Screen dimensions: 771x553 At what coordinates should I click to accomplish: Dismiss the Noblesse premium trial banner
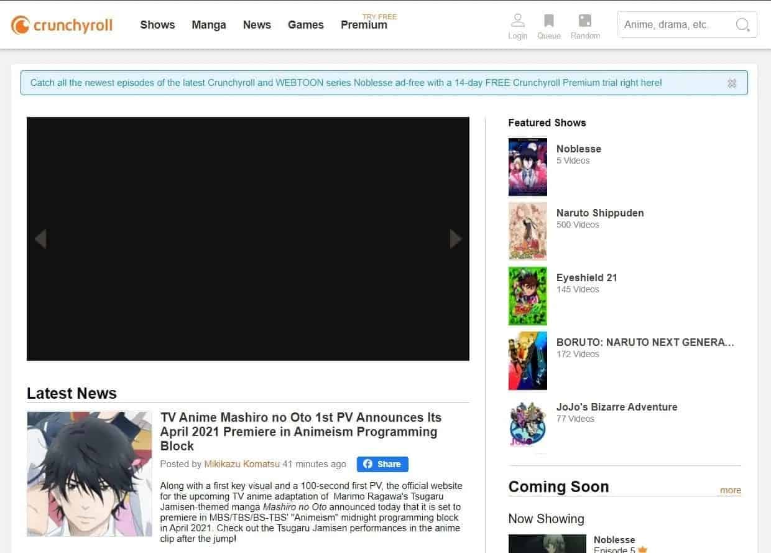click(x=732, y=83)
